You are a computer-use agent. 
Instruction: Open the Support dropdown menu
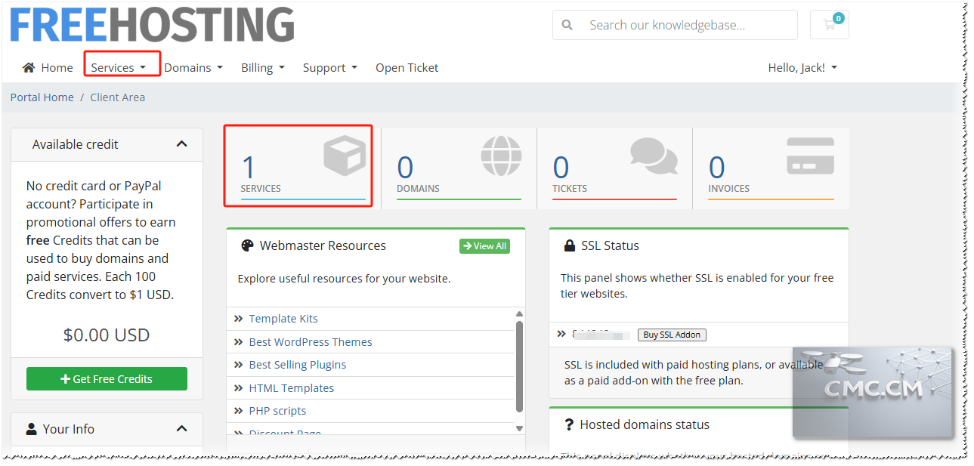click(330, 67)
